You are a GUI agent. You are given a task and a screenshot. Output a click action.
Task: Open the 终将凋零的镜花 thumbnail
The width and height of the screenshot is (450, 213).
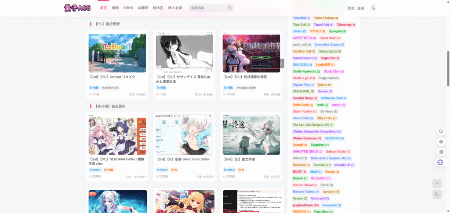(251, 53)
